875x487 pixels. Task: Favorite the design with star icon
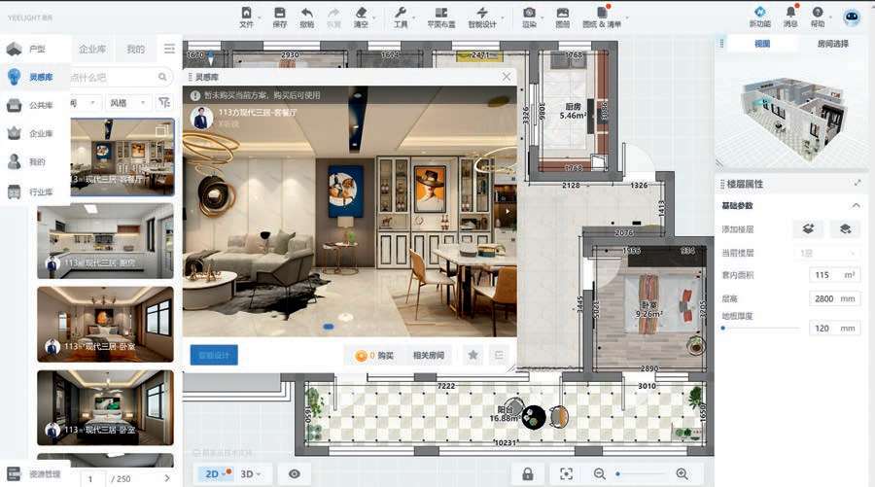coord(473,355)
